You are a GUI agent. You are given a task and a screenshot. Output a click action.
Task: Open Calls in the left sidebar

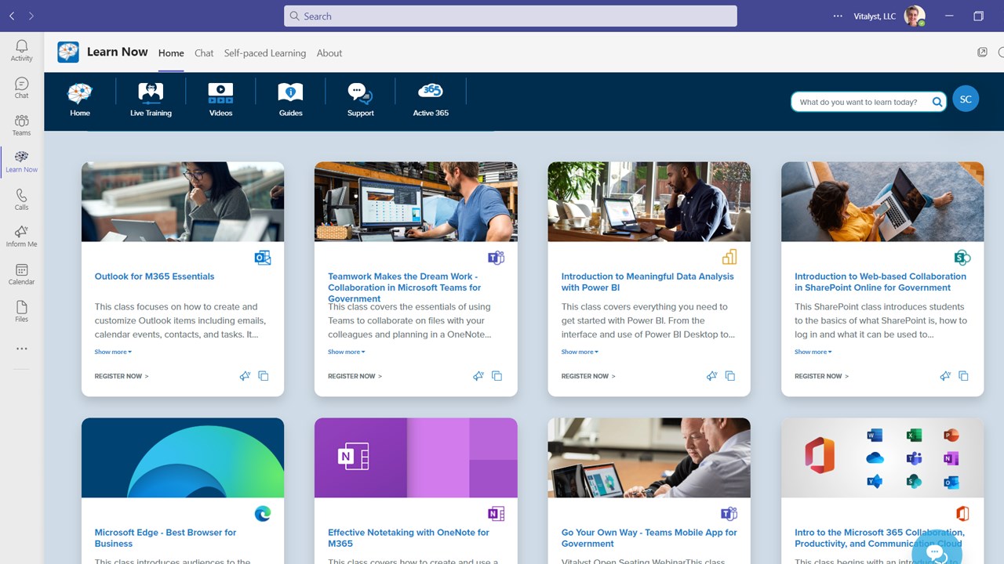[21, 200]
